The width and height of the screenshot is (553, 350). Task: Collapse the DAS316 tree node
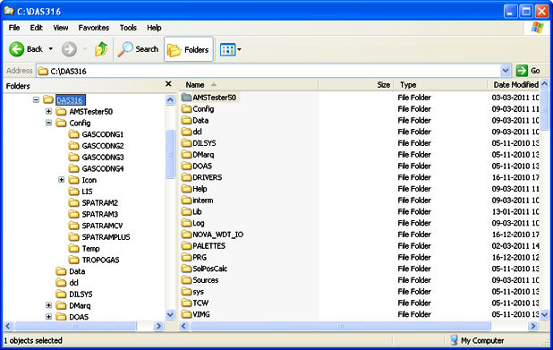[36, 100]
